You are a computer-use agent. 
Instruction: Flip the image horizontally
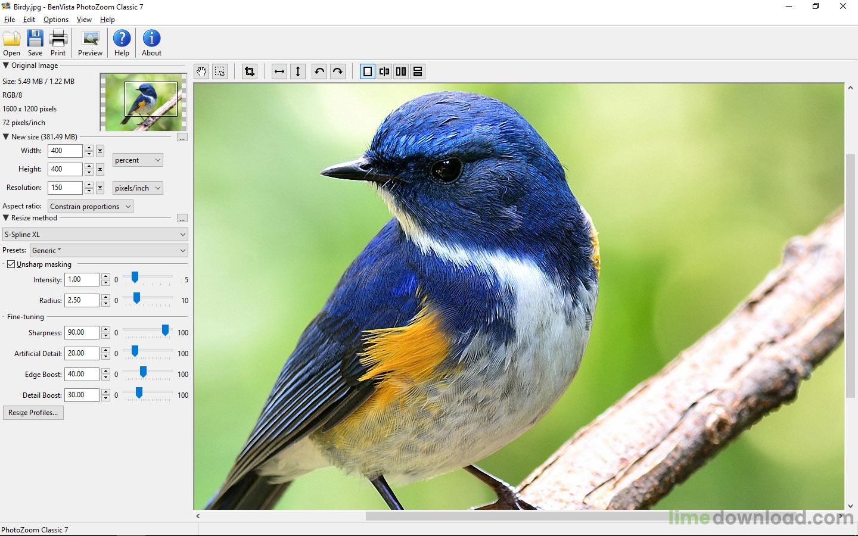[x=279, y=71]
